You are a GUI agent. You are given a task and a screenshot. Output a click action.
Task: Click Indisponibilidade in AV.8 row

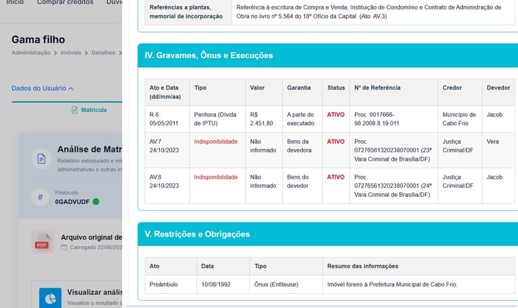click(216, 177)
